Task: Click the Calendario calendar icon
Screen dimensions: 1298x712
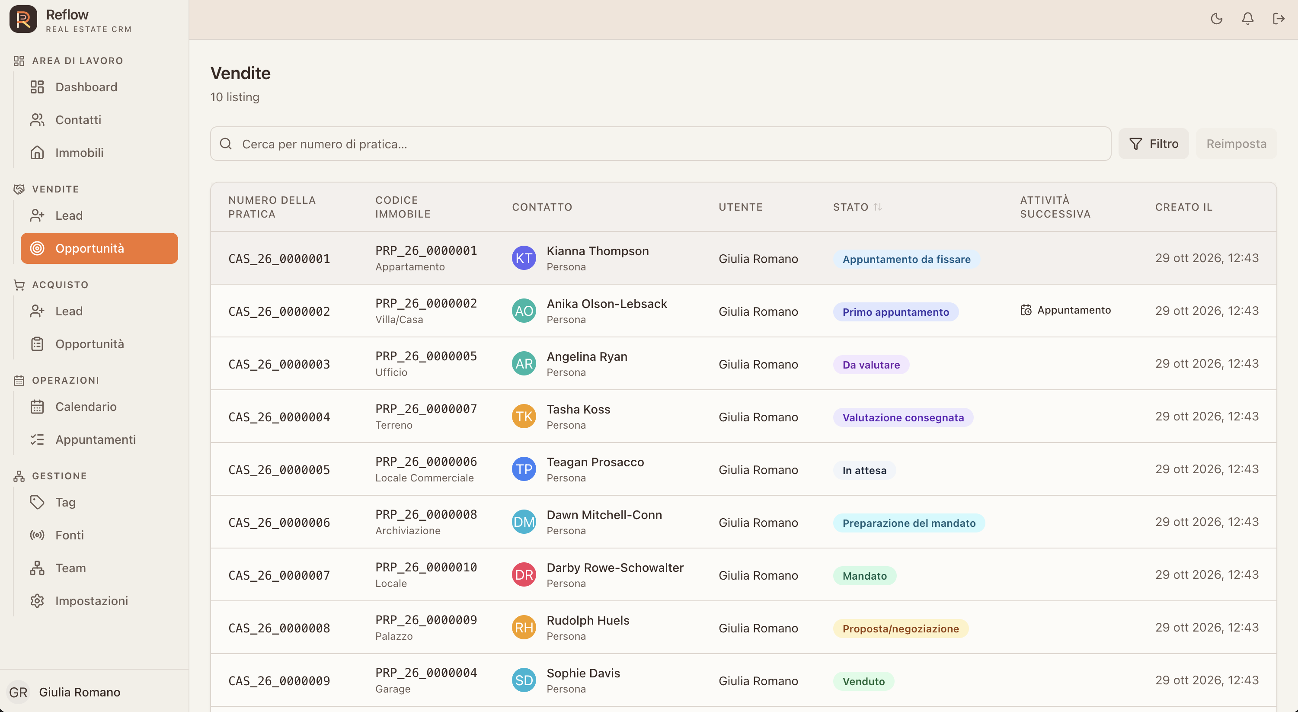Action: [x=37, y=407]
